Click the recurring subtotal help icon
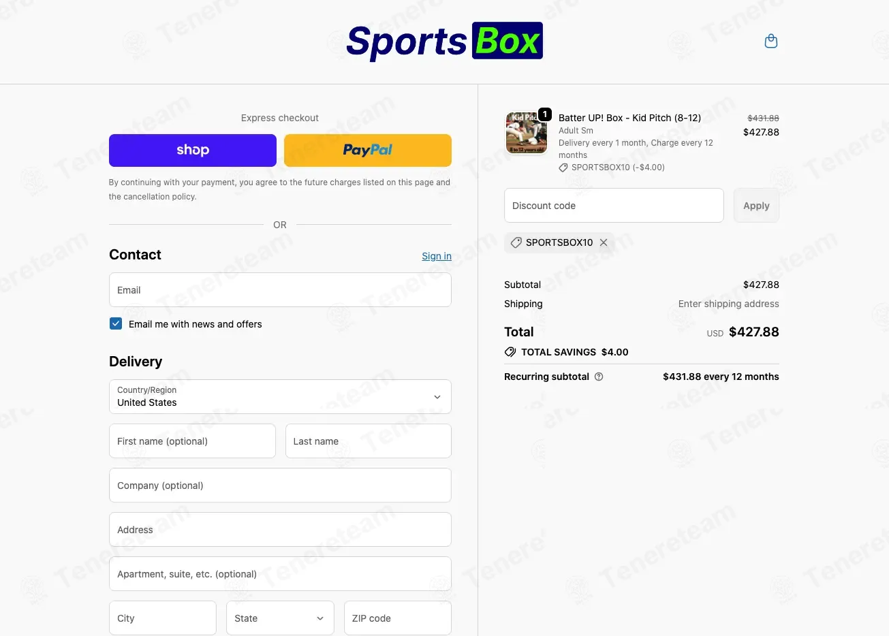Viewport: 889px width, 636px height. pyautogui.click(x=599, y=377)
